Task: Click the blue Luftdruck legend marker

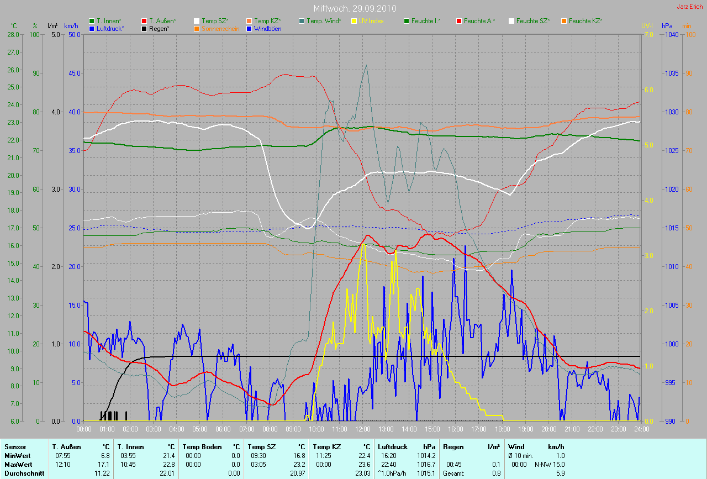Action: point(92,28)
